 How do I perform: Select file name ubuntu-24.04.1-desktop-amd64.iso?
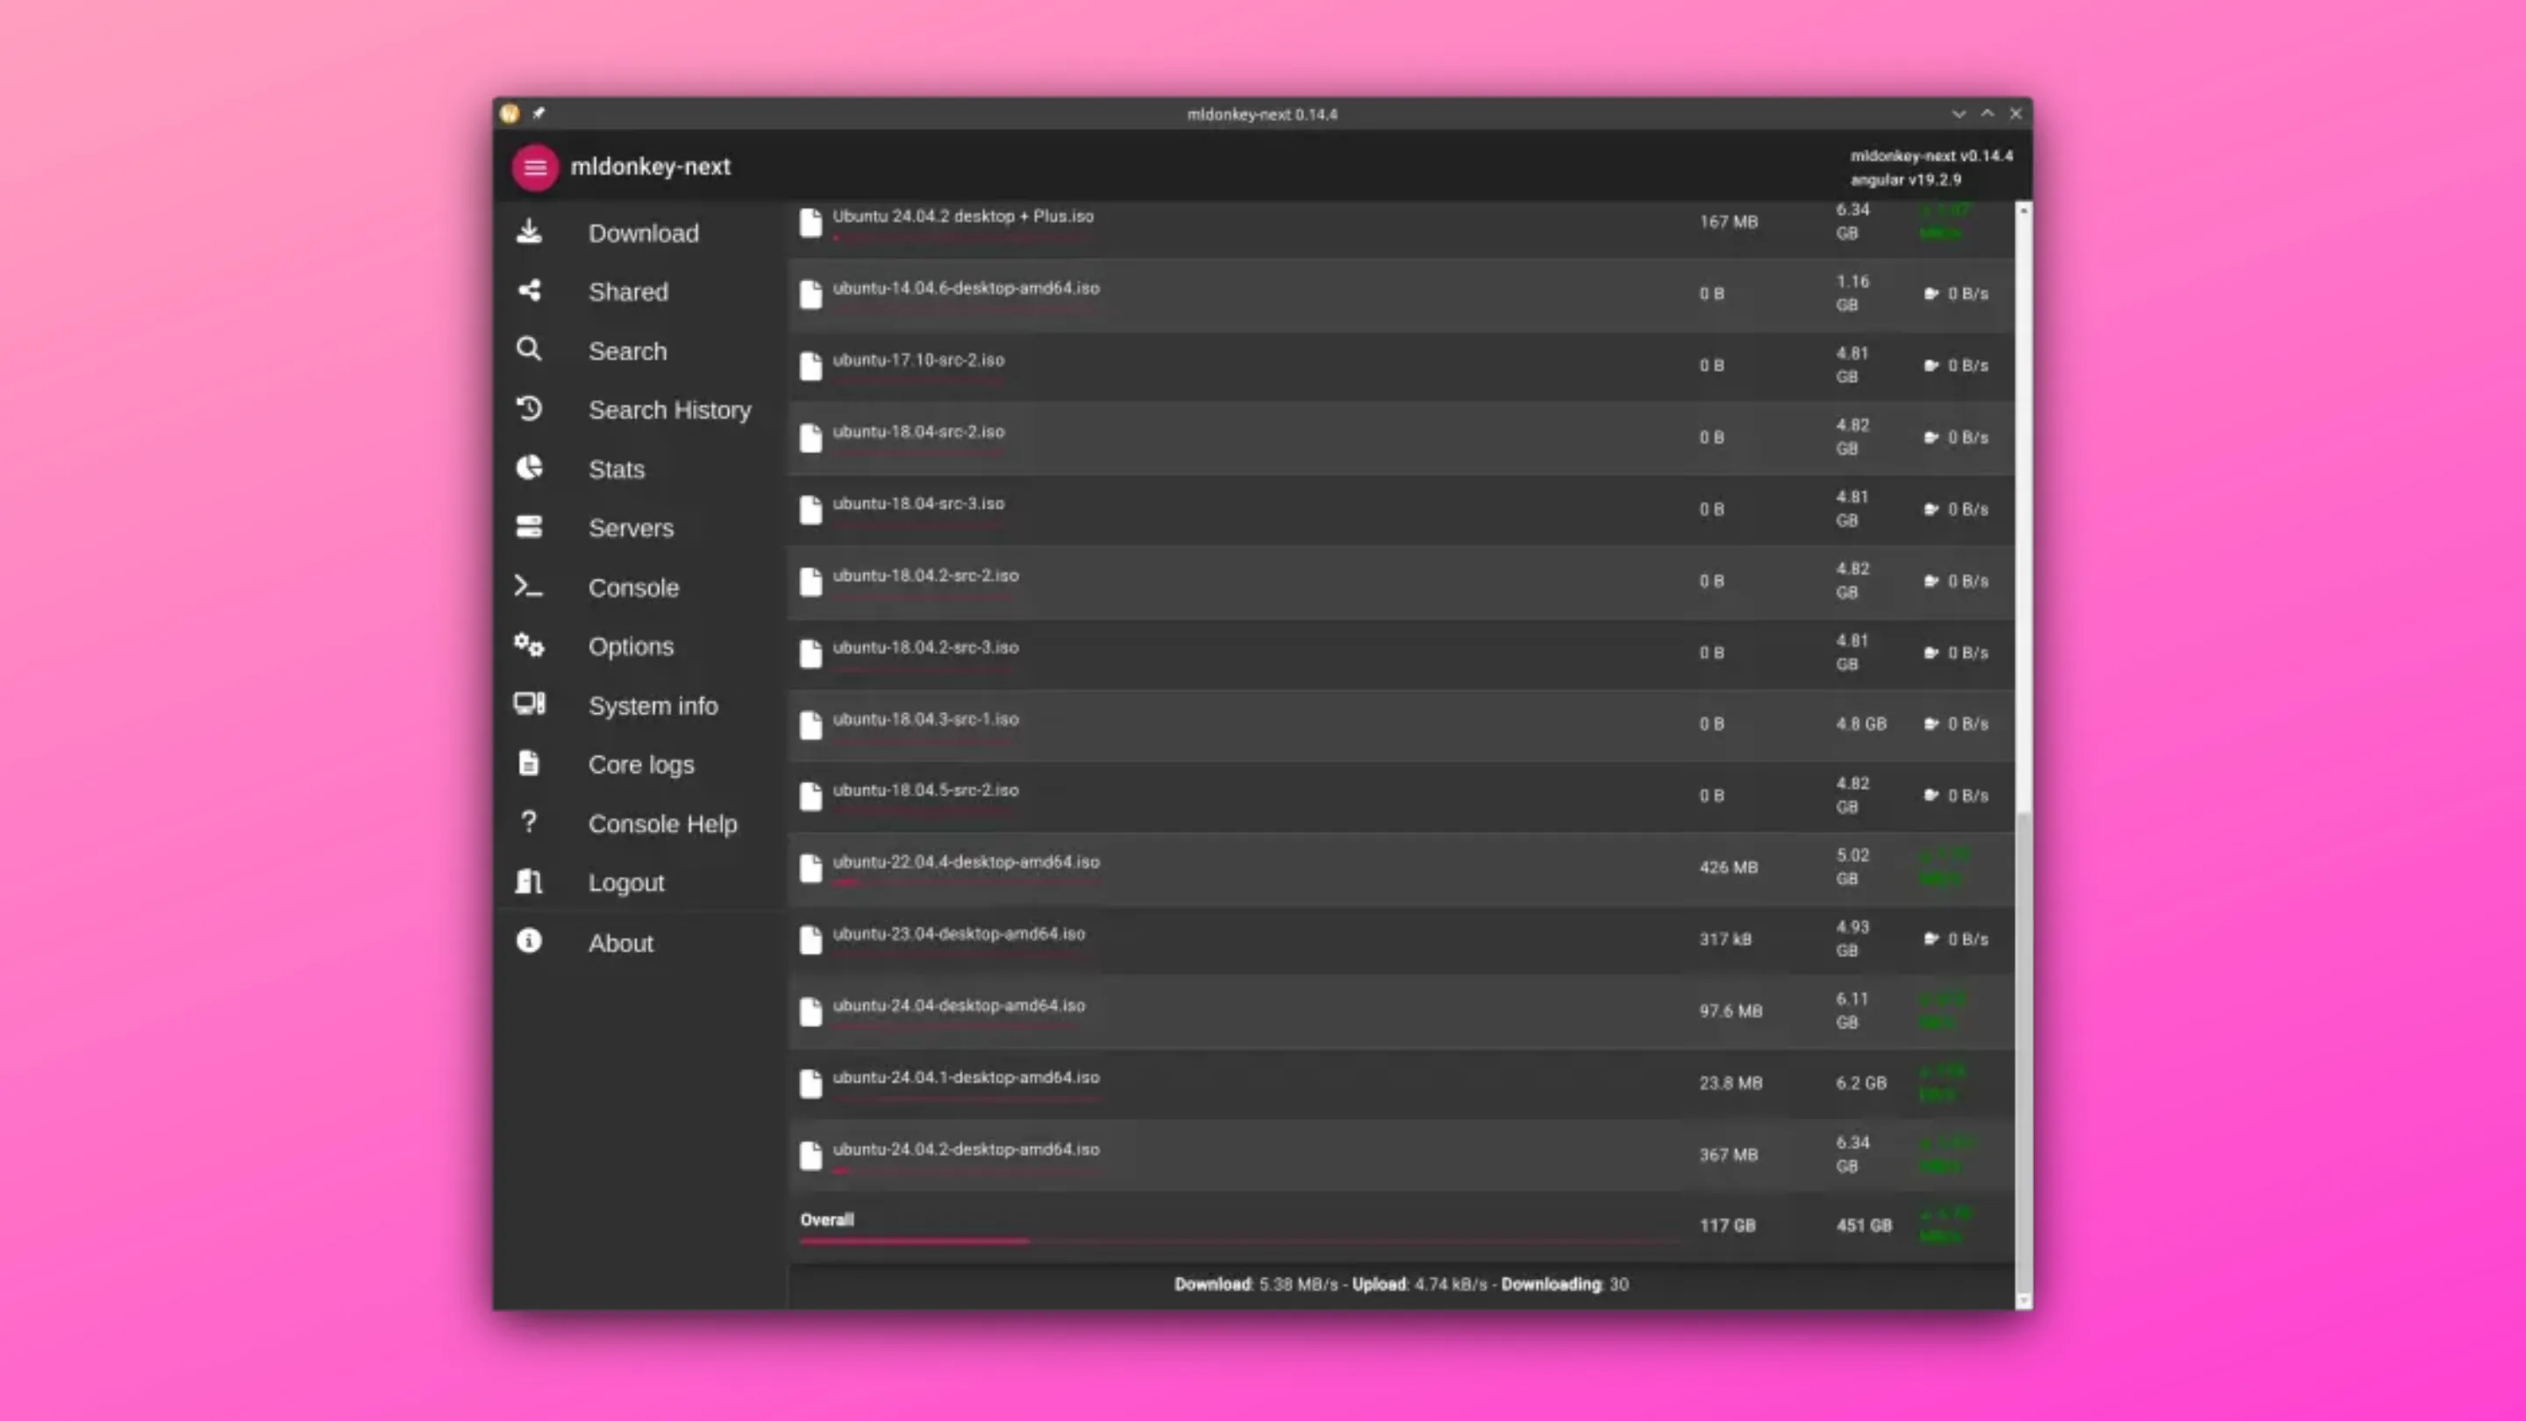966,1077
